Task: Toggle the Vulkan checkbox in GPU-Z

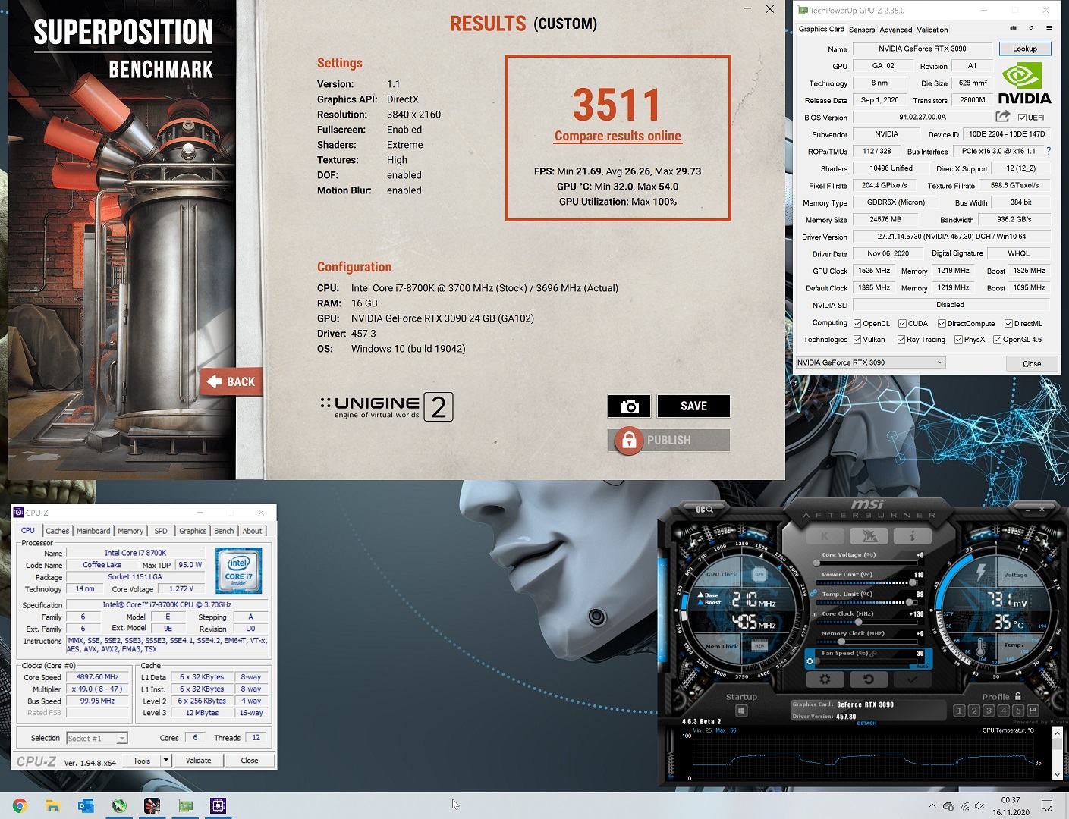Action: [857, 340]
